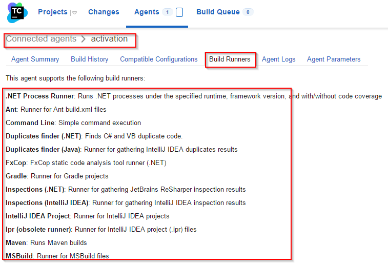388x264 pixels.
Task: Open the Projects page
Action: pyautogui.click(x=53, y=12)
